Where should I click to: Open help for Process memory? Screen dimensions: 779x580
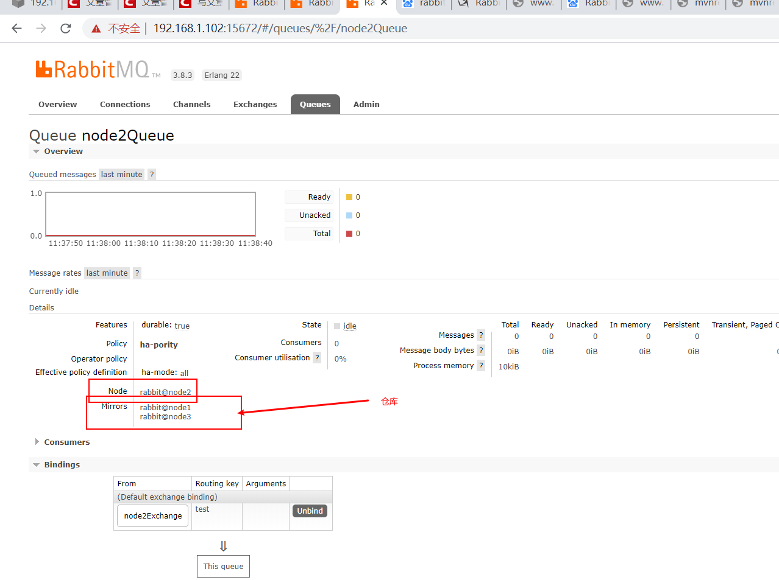click(481, 365)
